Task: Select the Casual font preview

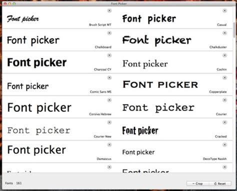Action: click(149, 18)
